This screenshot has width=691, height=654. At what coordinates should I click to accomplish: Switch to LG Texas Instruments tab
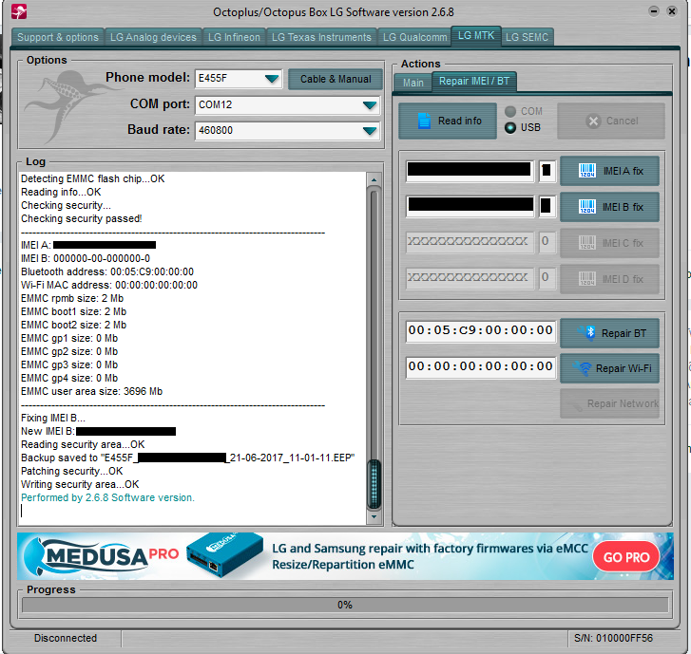[x=321, y=37]
